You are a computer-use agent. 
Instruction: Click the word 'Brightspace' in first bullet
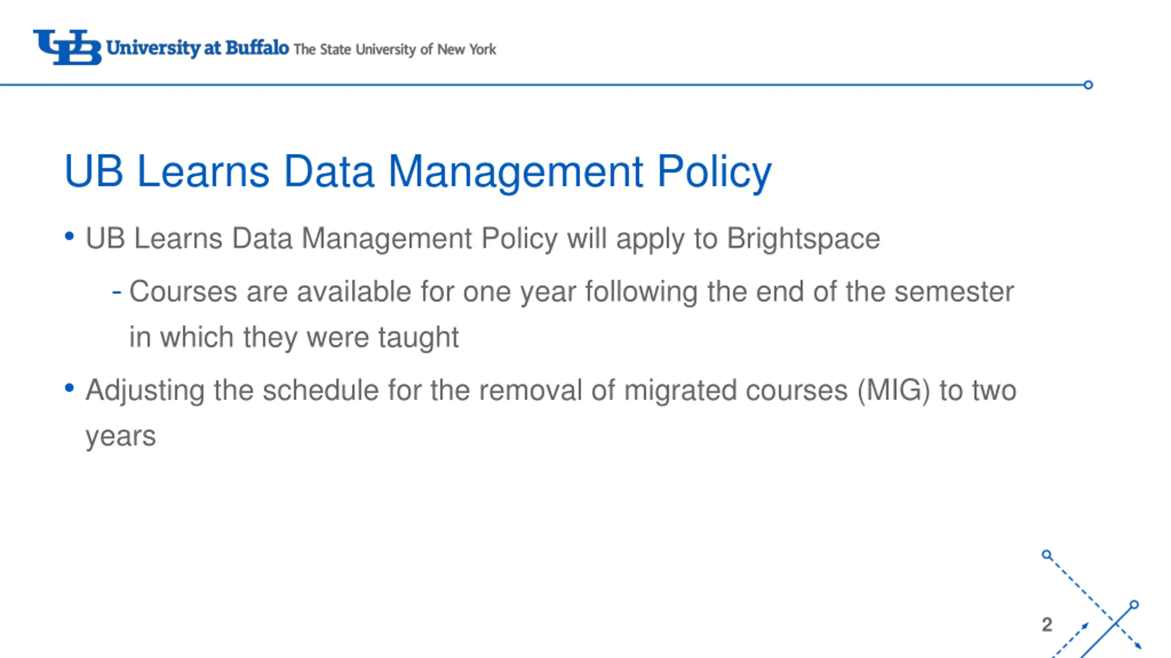click(803, 239)
